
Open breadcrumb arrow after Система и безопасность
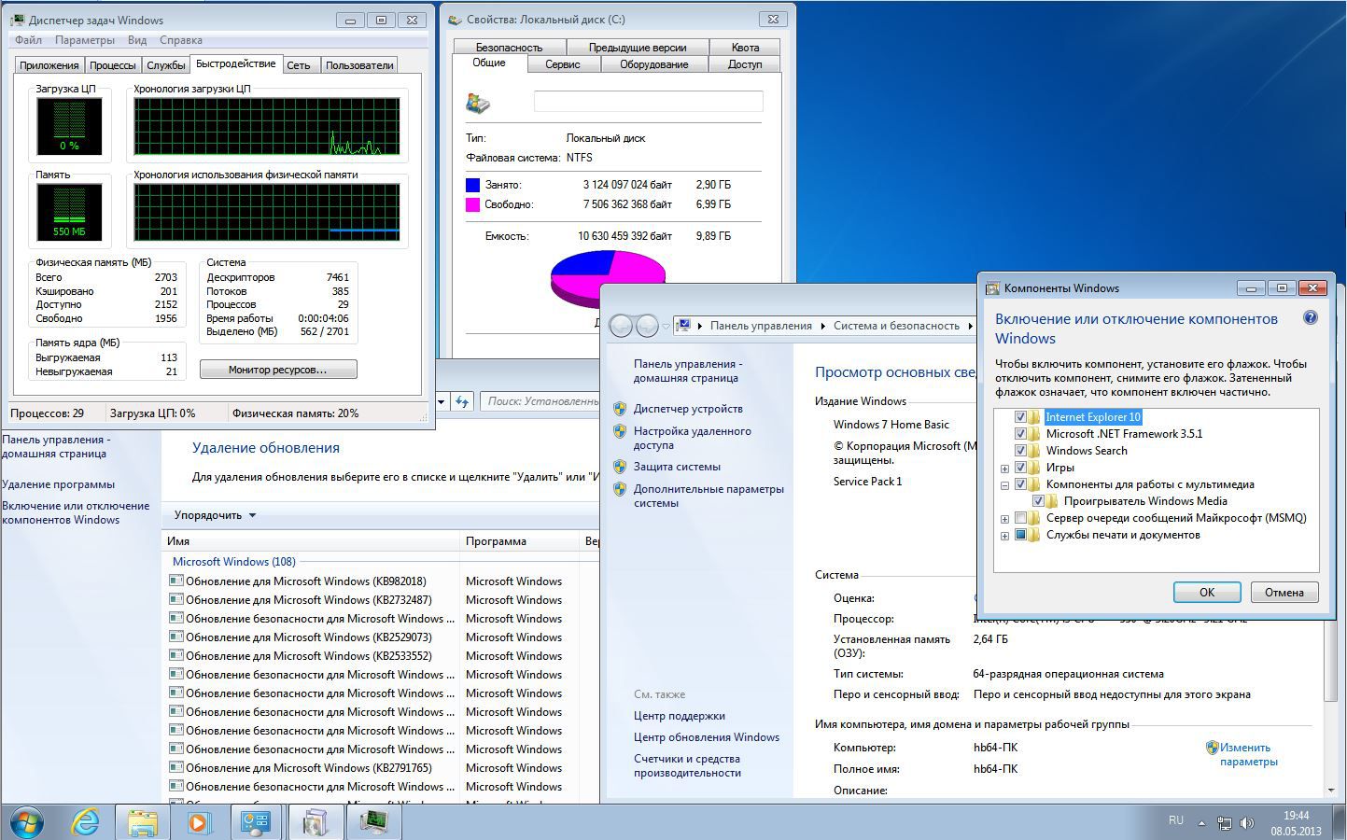971,326
